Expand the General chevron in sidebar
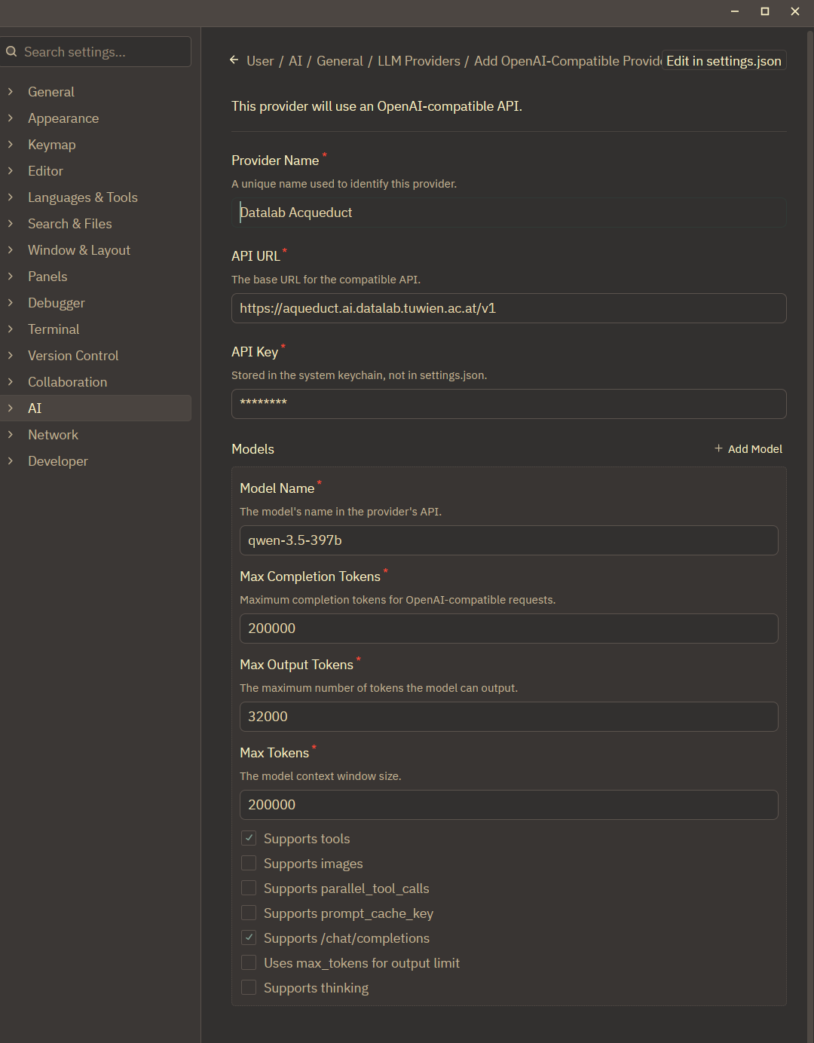Screen dimensions: 814x1043 (11, 91)
